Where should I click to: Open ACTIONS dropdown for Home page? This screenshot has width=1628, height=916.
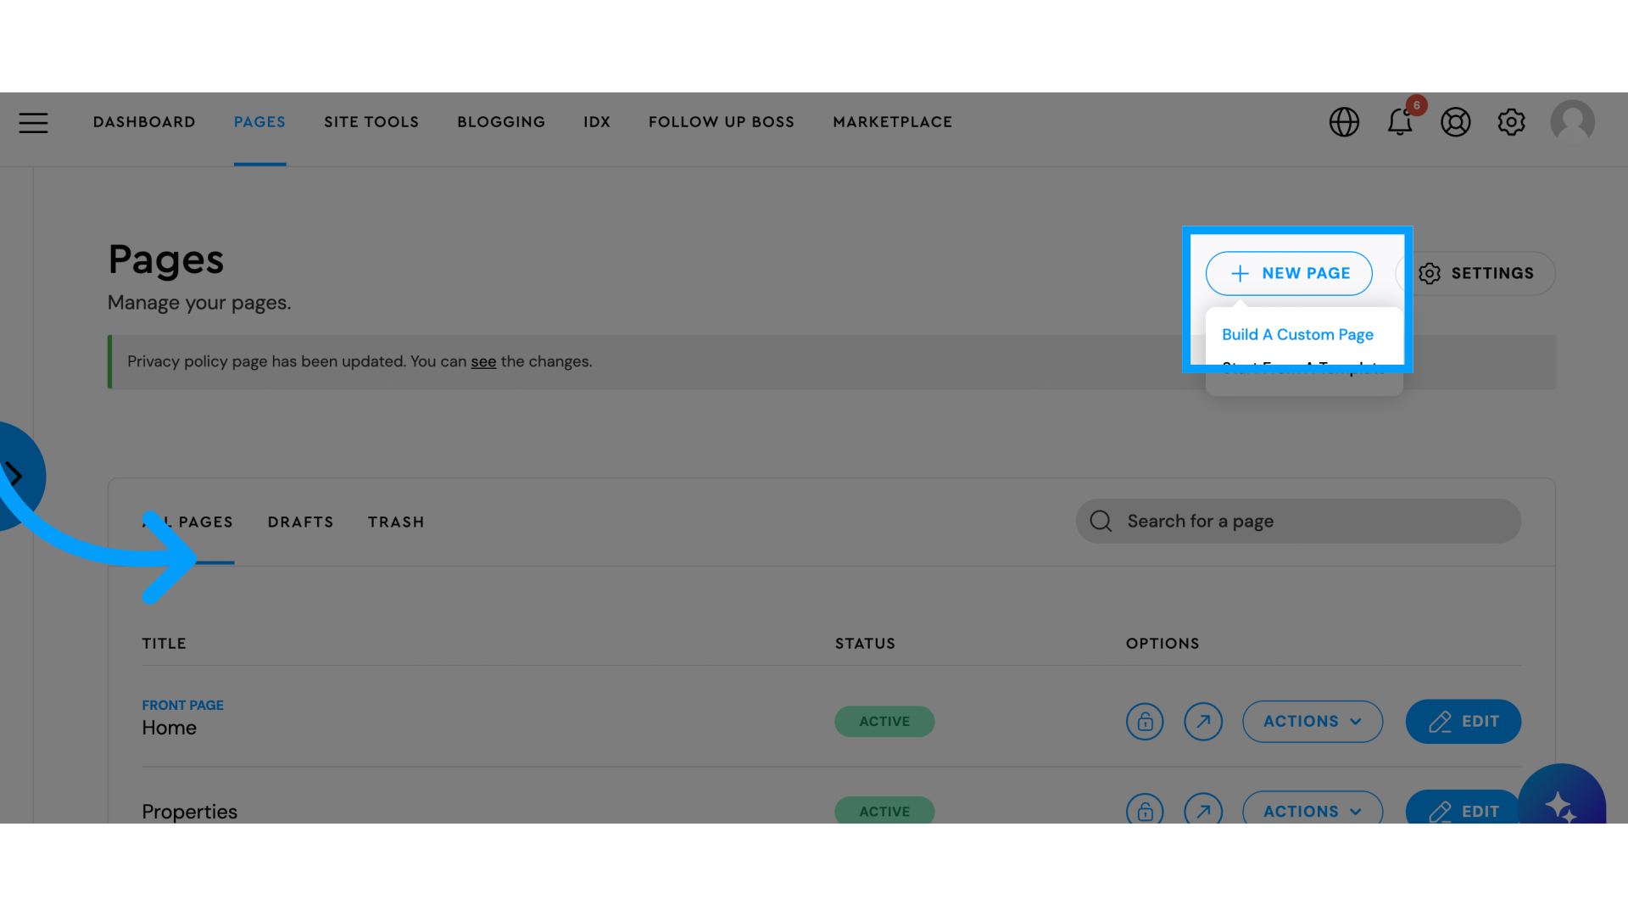pos(1312,722)
